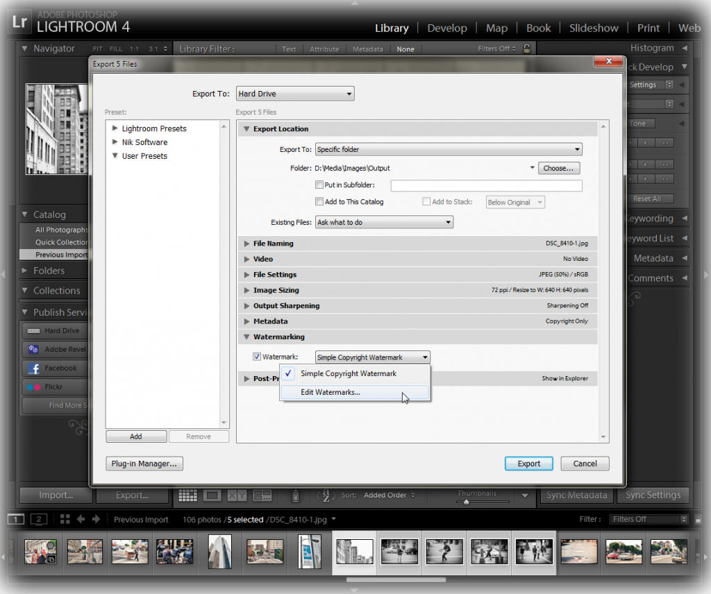711x594 pixels.
Task: Open Simple Copyright Watermark dropdown
Action: tap(372, 357)
